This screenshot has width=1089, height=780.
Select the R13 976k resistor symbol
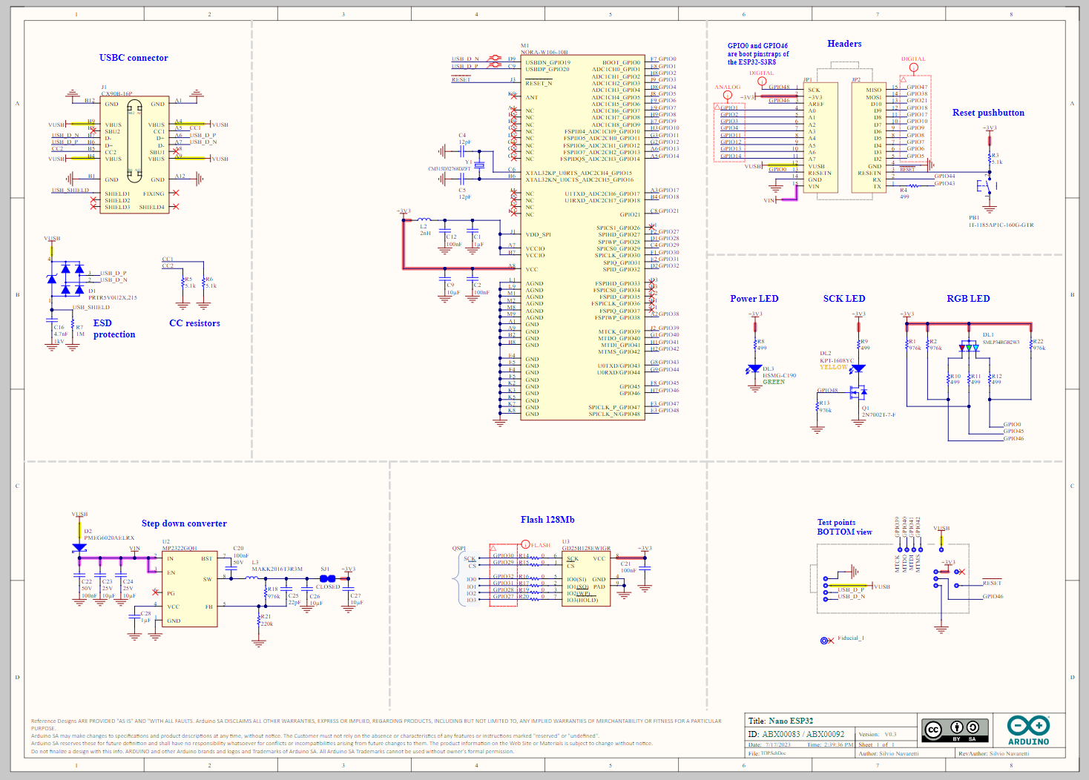tap(817, 406)
